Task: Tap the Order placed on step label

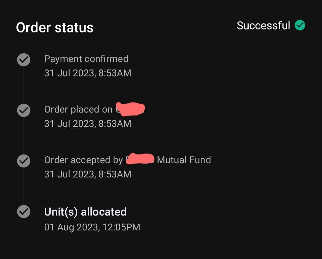Action: click(78, 110)
